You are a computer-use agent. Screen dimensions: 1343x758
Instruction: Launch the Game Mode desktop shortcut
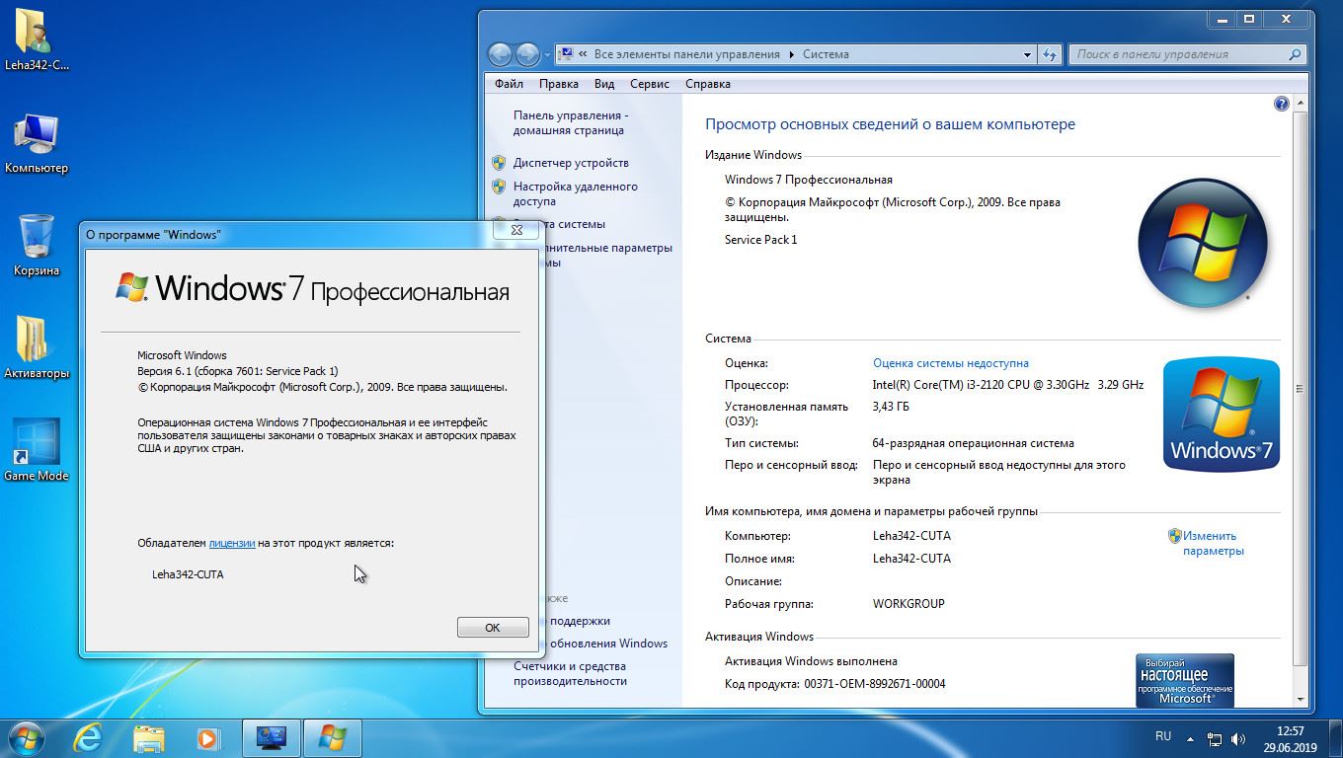pos(37,445)
